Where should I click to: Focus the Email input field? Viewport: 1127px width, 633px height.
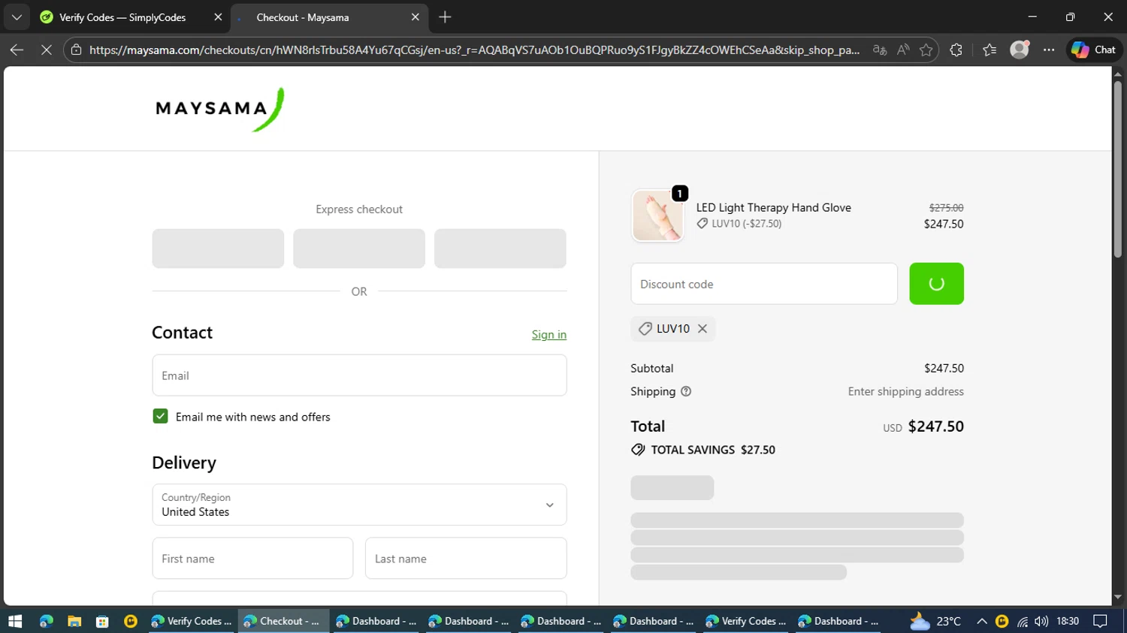point(359,375)
